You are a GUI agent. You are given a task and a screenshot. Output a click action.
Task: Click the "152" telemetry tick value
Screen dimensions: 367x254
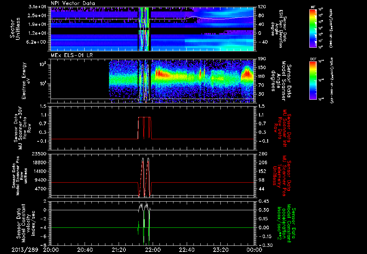[x=262, y=171]
